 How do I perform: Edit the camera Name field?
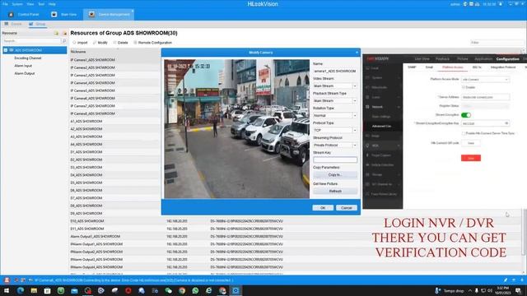[335, 72]
